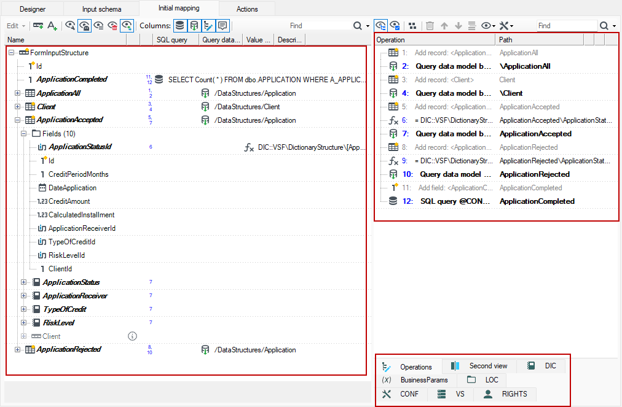Click the trash delete icon in operations toolbar
This screenshot has width=622, height=407.
pyautogui.click(x=430, y=26)
